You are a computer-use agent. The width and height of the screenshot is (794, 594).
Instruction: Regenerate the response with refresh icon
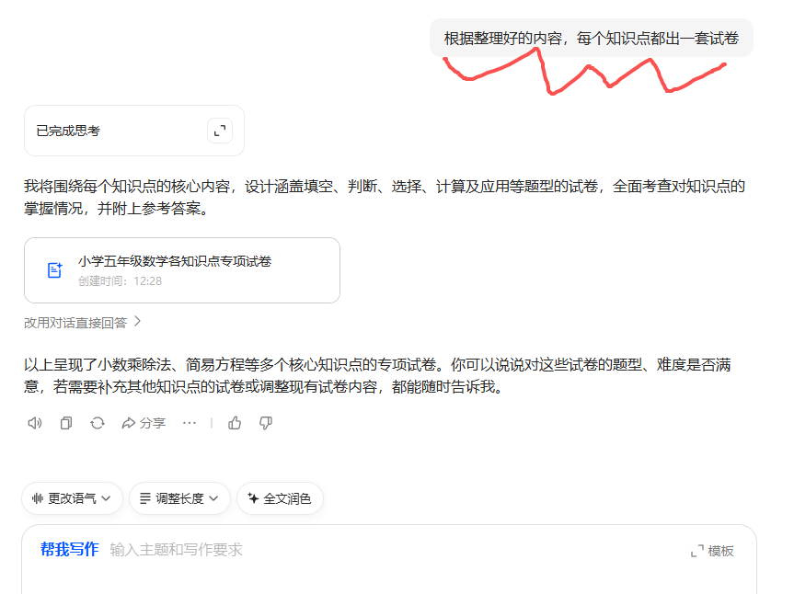(98, 423)
